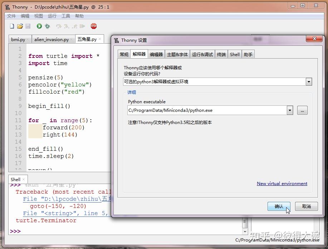Click the resume execution toolbar icon
Screen dimensions: 328x249
click(83, 26)
